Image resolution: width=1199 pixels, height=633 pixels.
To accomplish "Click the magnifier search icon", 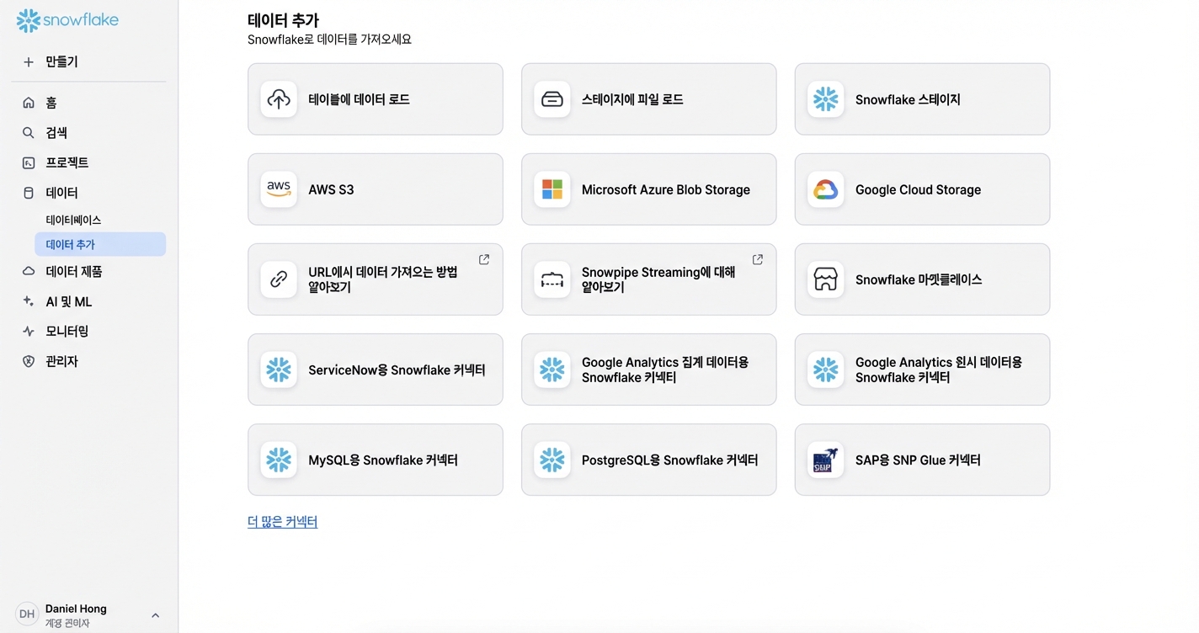I will click(29, 133).
